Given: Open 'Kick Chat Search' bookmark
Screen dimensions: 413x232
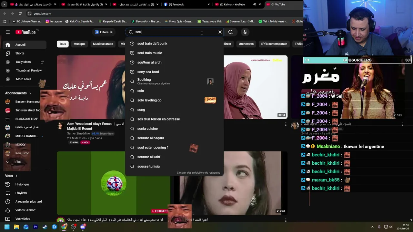Looking at the screenshot, I should pyautogui.click(x=80, y=22).
